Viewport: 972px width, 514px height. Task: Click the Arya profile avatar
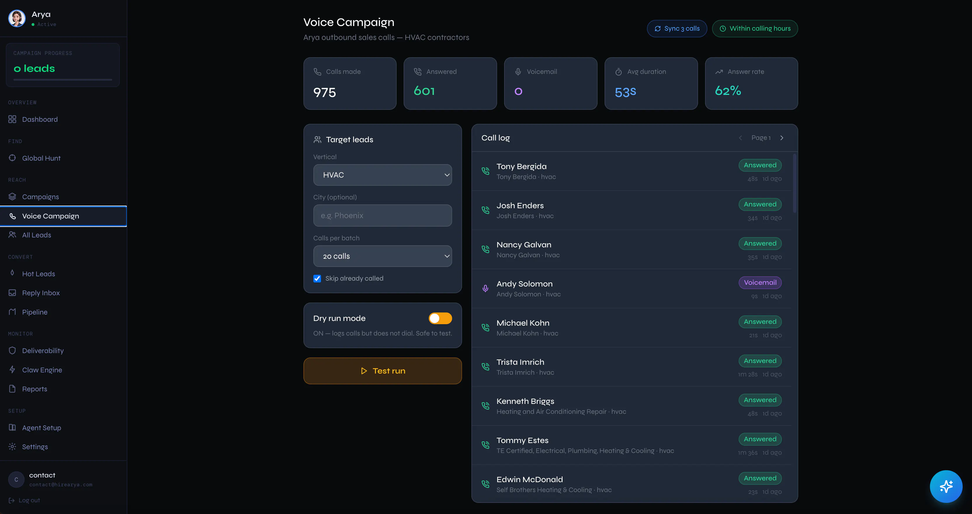click(x=17, y=18)
